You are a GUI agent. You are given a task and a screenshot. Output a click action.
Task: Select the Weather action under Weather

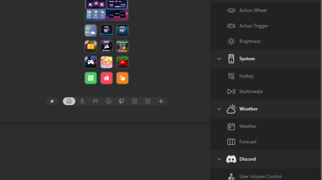pyautogui.click(x=247, y=127)
